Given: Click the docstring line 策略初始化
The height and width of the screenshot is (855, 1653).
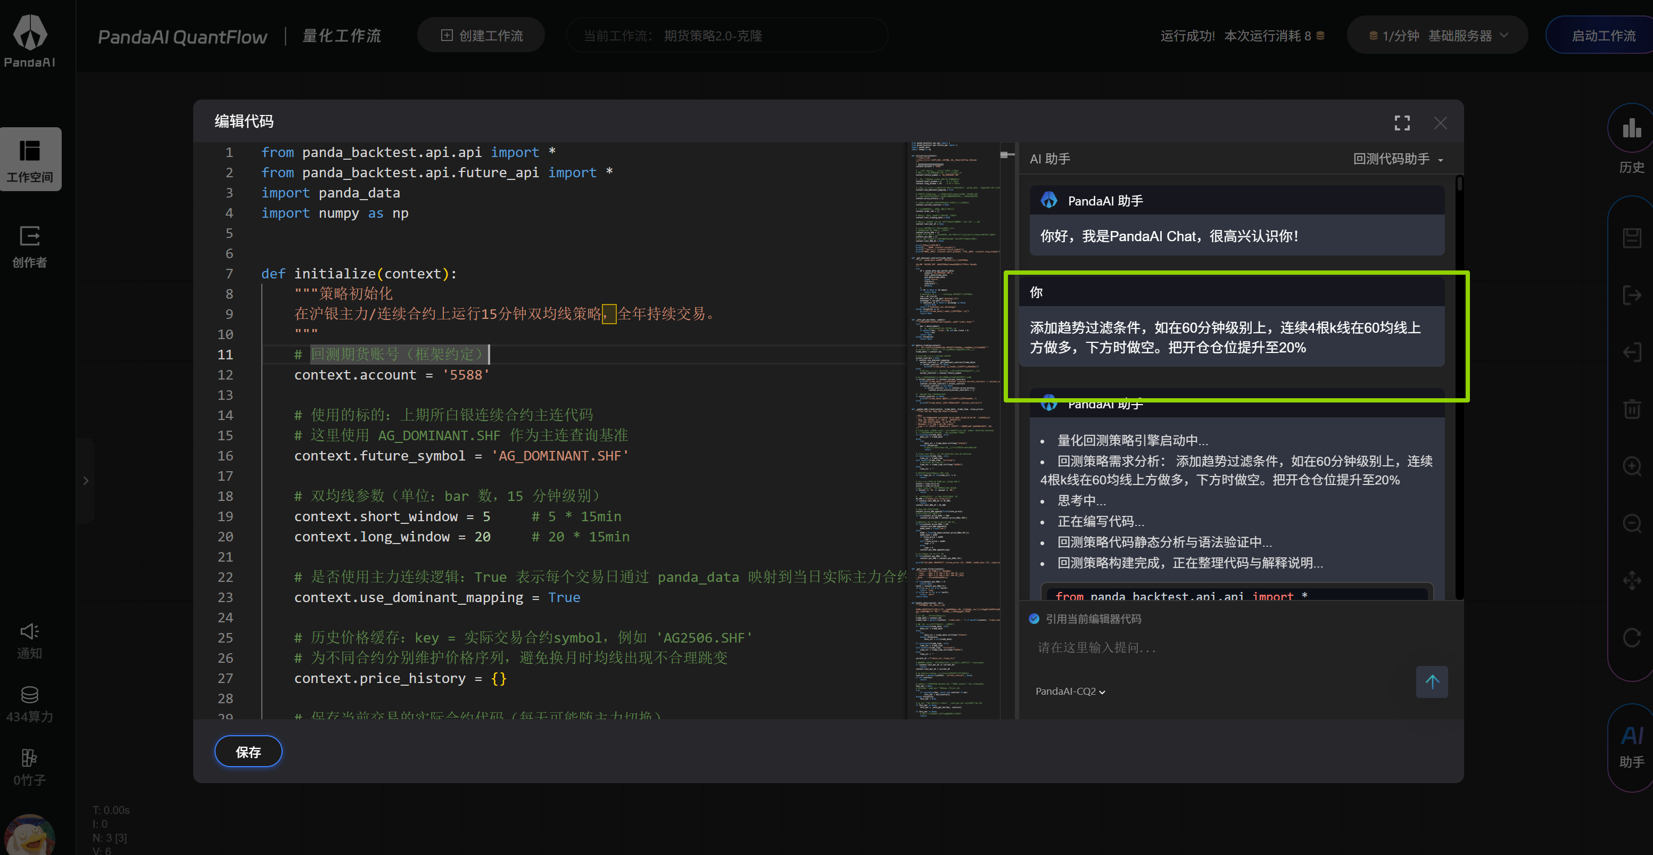Looking at the screenshot, I should coord(343,293).
